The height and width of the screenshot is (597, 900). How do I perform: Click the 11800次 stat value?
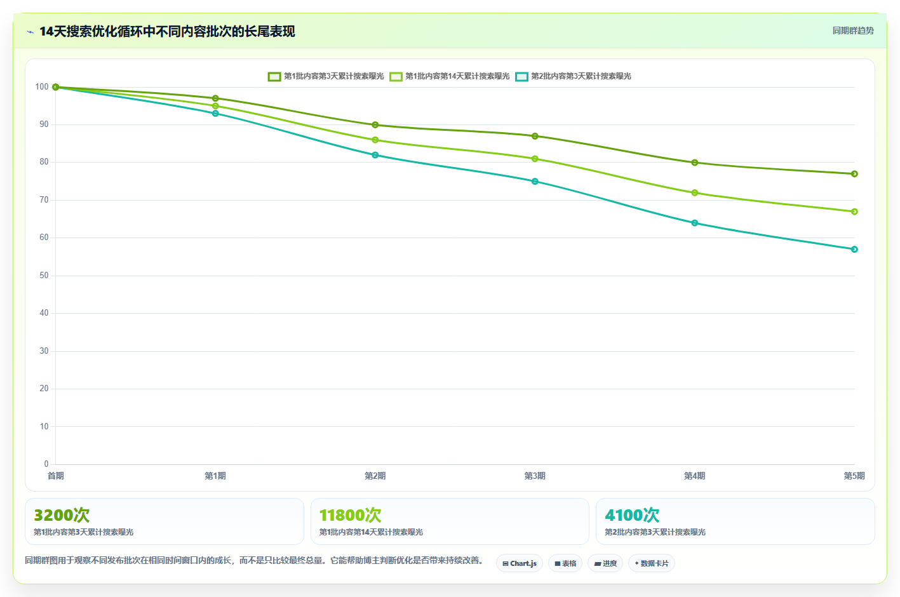351,515
